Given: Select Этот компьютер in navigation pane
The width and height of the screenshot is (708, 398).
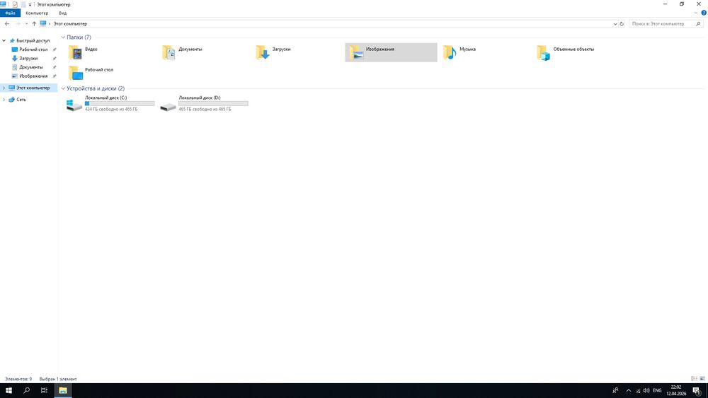Looking at the screenshot, I should point(33,88).
